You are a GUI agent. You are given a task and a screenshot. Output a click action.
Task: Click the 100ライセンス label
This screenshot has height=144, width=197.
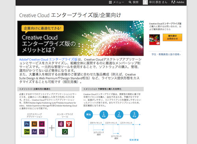tap(96, 123)
